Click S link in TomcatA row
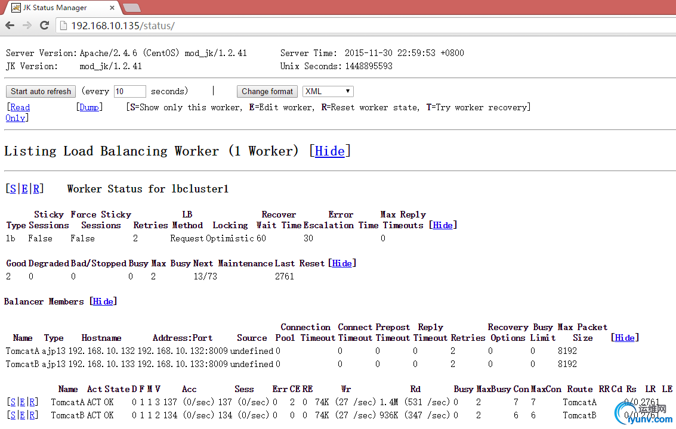This screenshot has width=676, height=429. [13, 402]
